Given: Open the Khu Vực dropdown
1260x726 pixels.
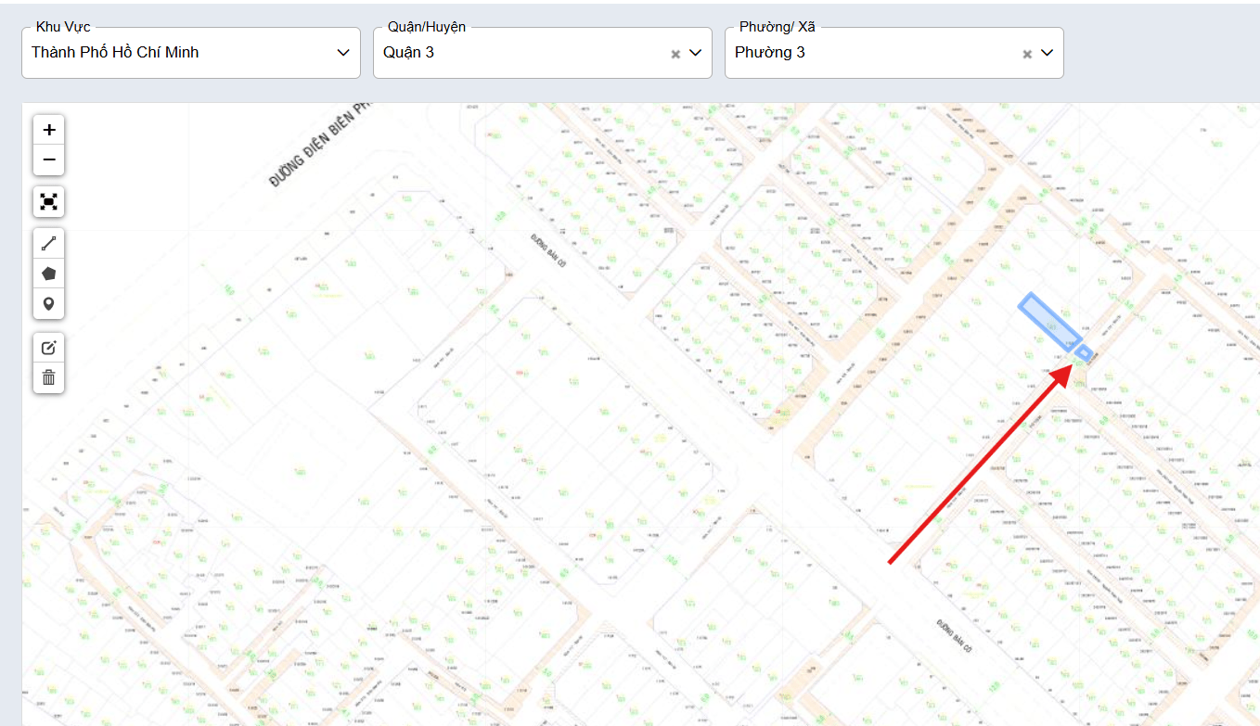Looking at the screenshot, I should point(191,53).
